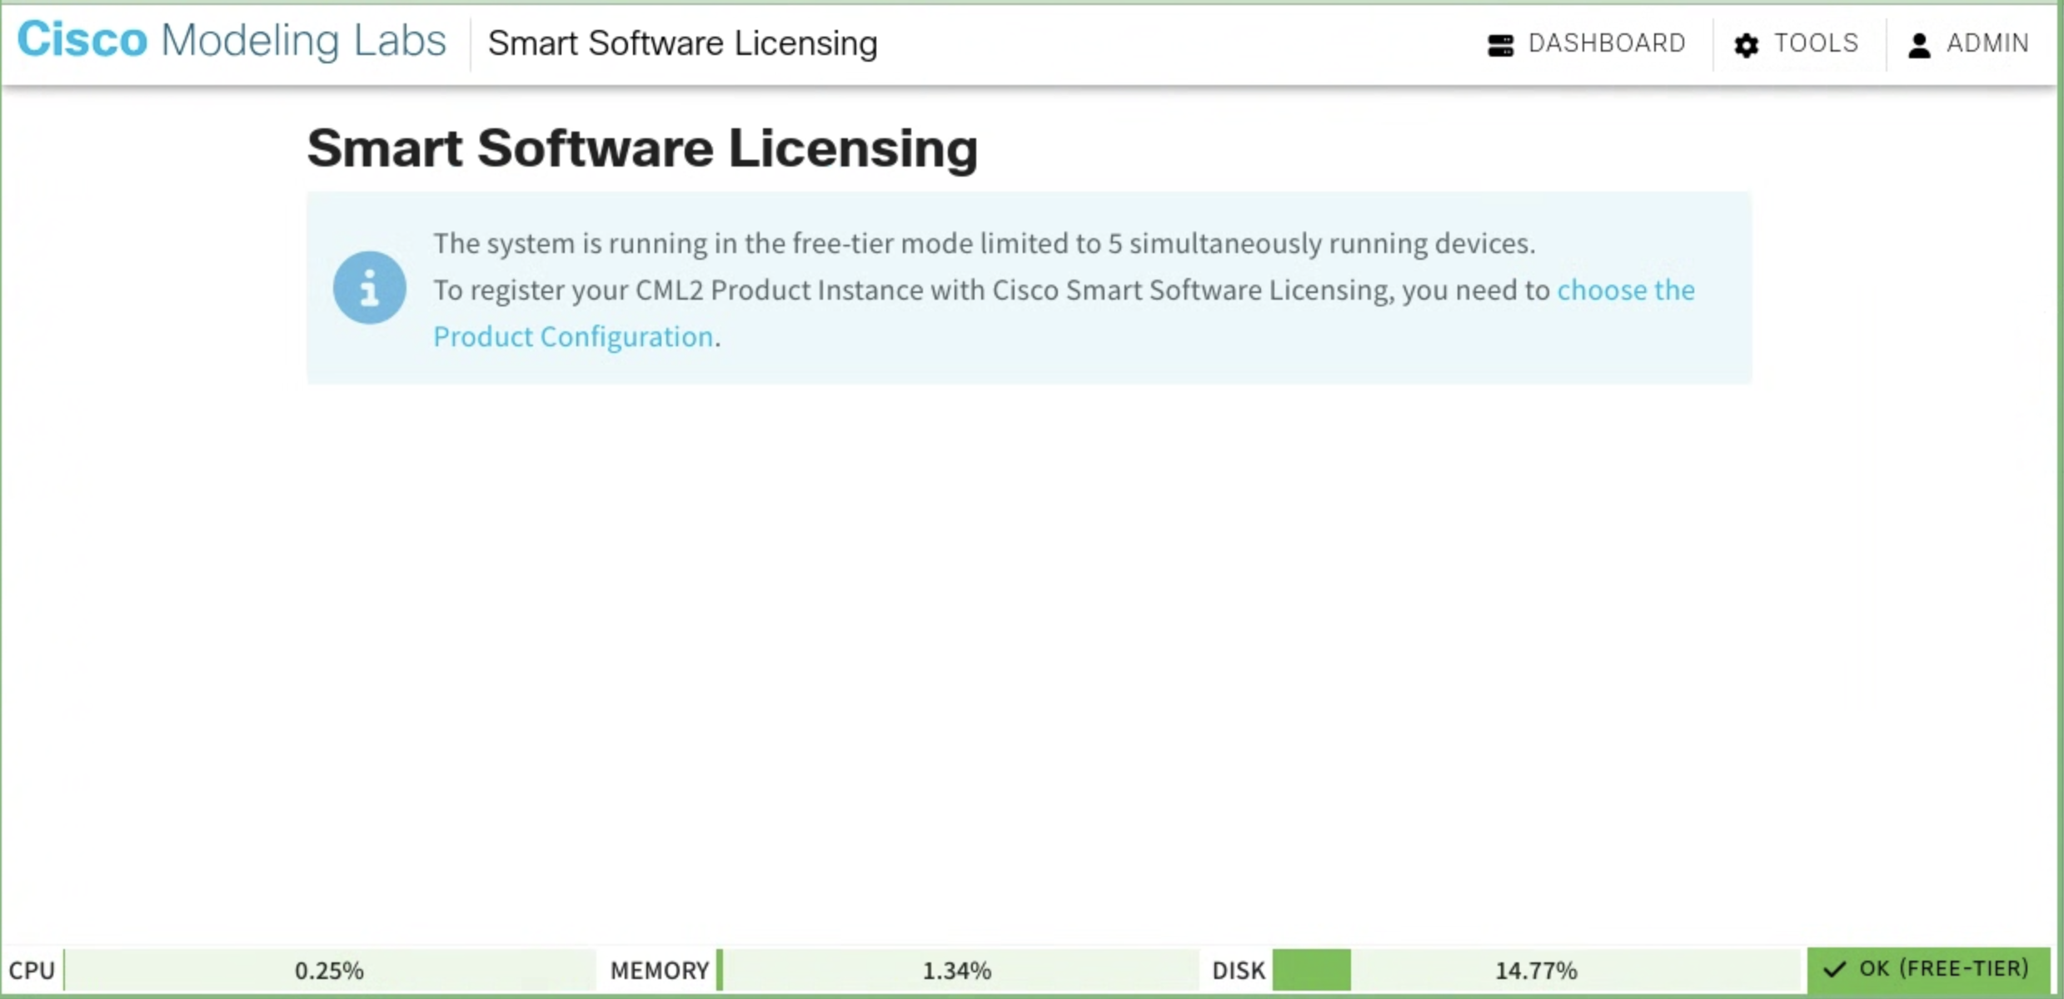Open the DASHBOARD menu item
2064x999 pixels.
(x=1606, y=43)
